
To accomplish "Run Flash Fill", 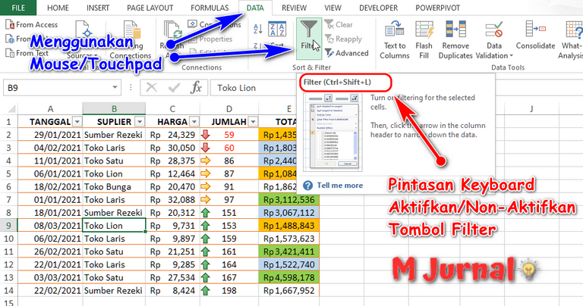I will (424, 40).
